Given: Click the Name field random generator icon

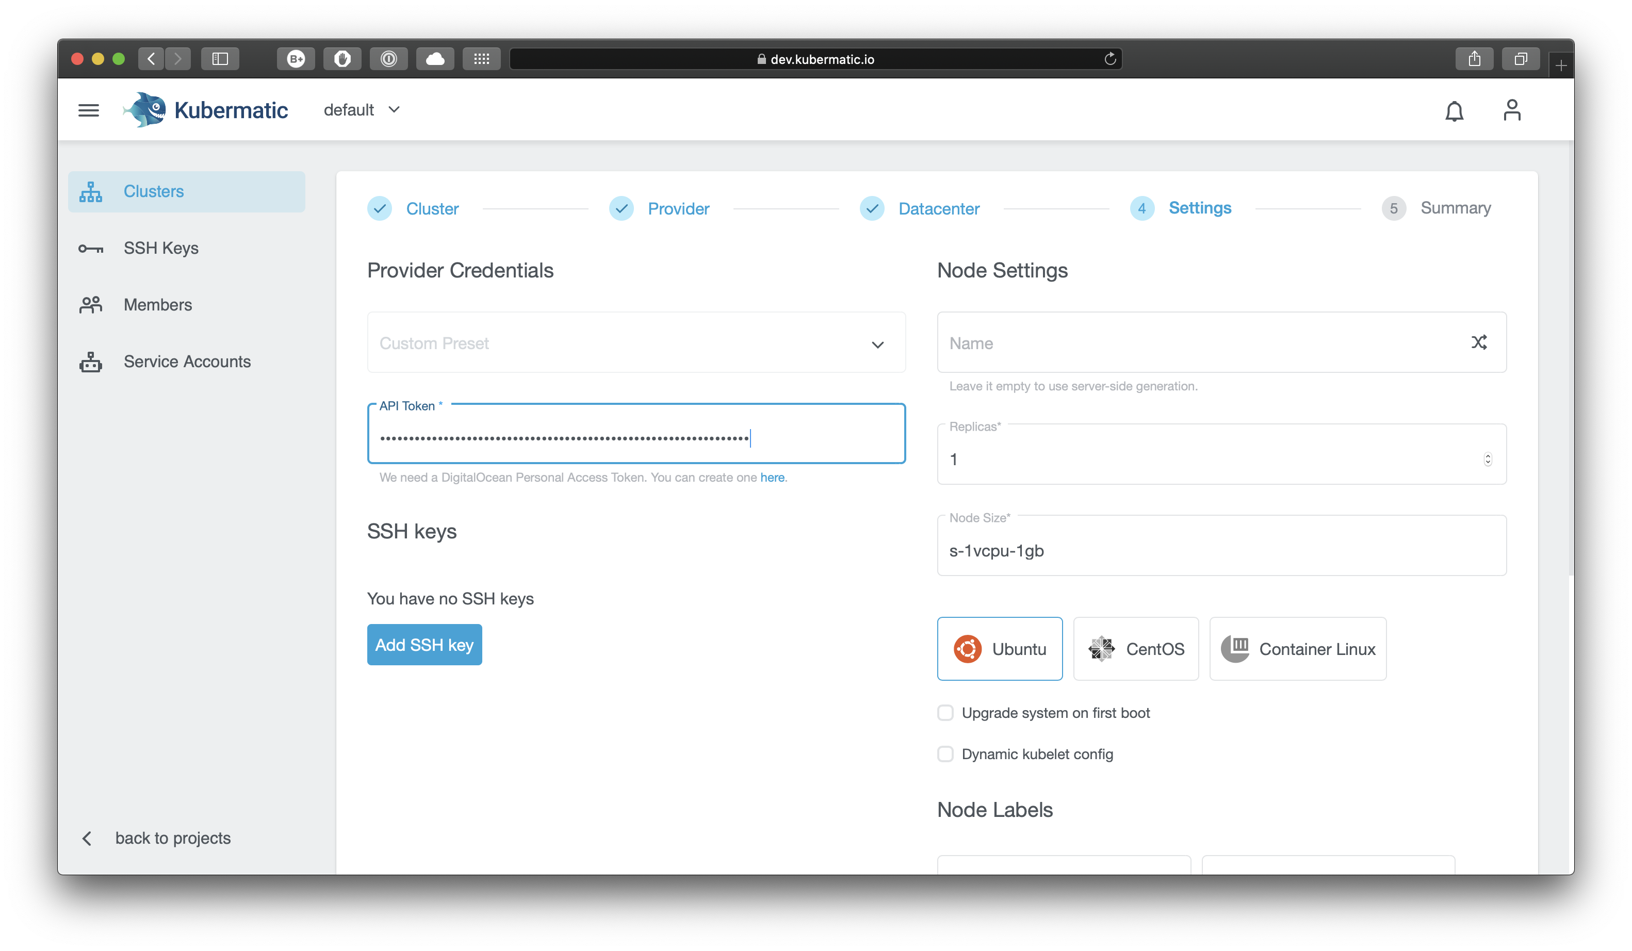Looking at the screenshot, I should click(x=1479, y=343).
